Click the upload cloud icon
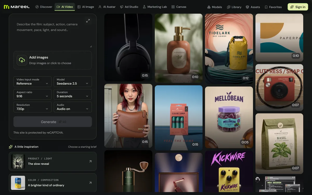Image resolution: width=312 pixels, height=195 pixels. tap(22, 60)
